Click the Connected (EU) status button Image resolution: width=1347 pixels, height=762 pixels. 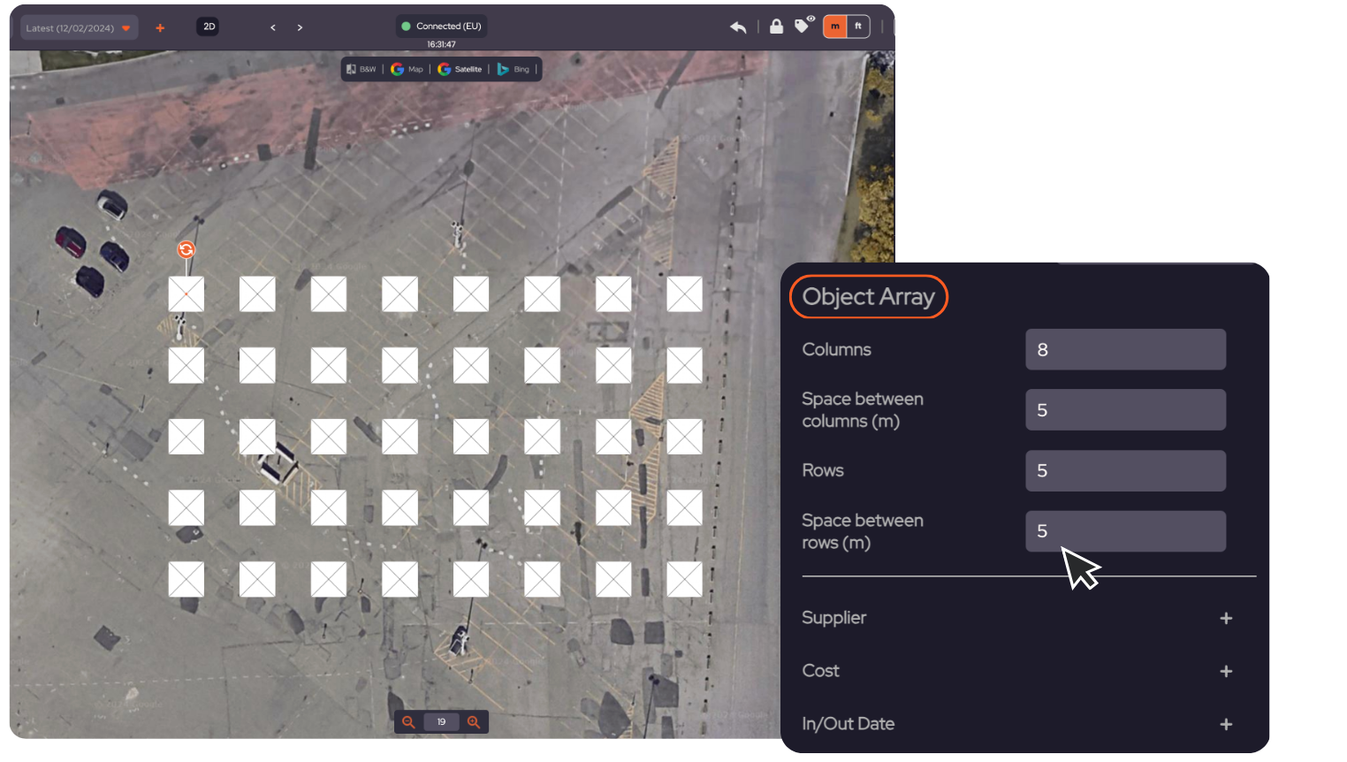(x=440, y=26)
